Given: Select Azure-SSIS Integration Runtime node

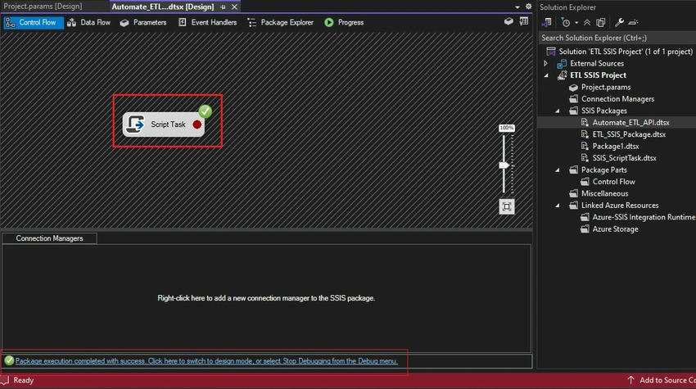Looking at the screenshot, I should pyautogui.click(x=644, y=217).
